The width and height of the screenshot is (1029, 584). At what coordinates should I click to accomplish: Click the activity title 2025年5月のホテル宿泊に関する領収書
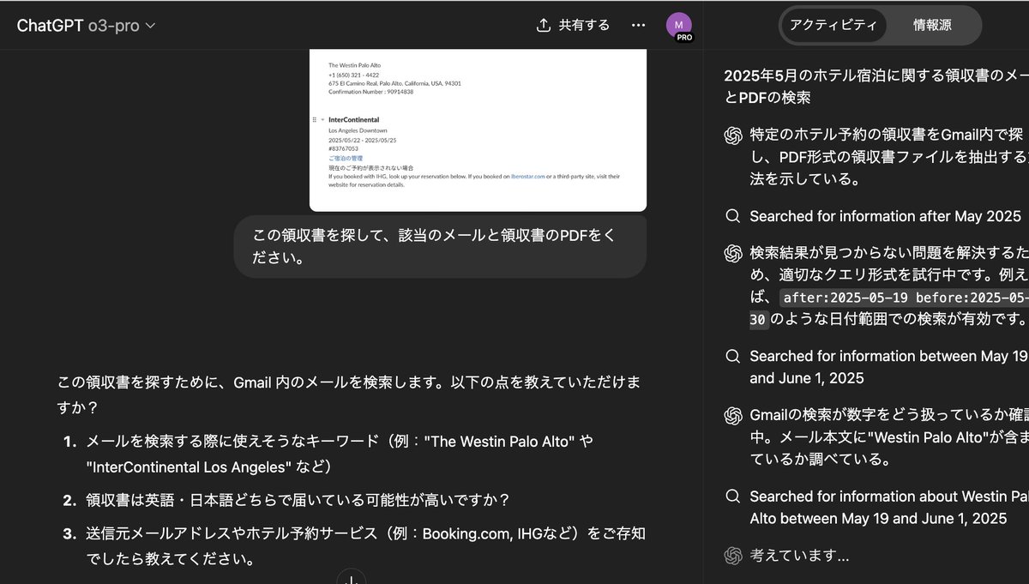point(876,86)
